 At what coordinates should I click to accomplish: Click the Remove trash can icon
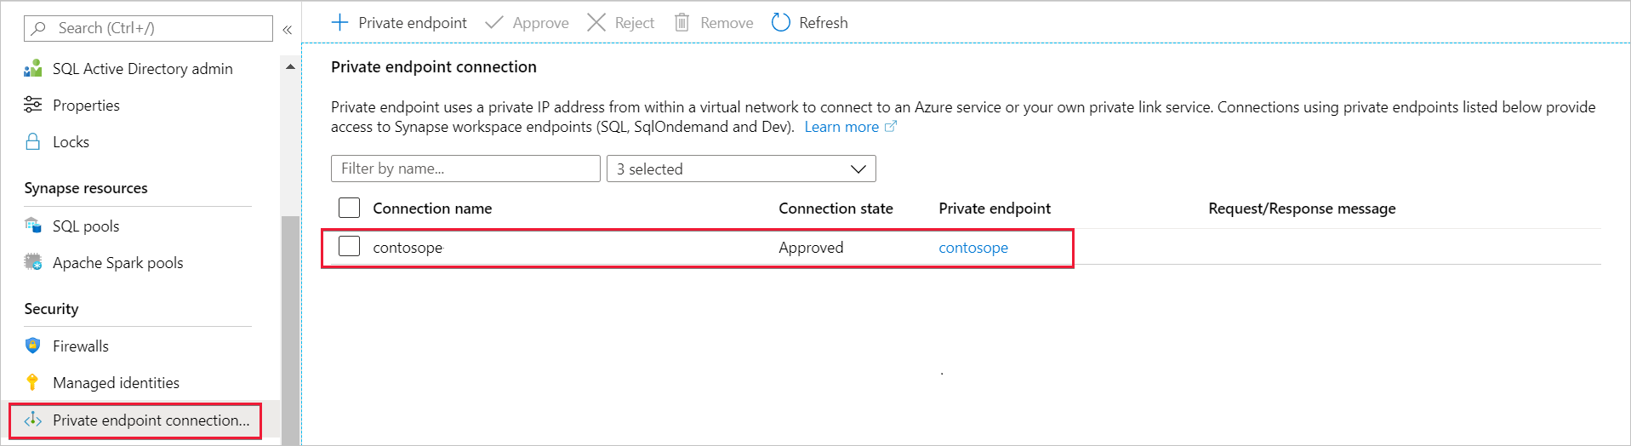[681, 22]
